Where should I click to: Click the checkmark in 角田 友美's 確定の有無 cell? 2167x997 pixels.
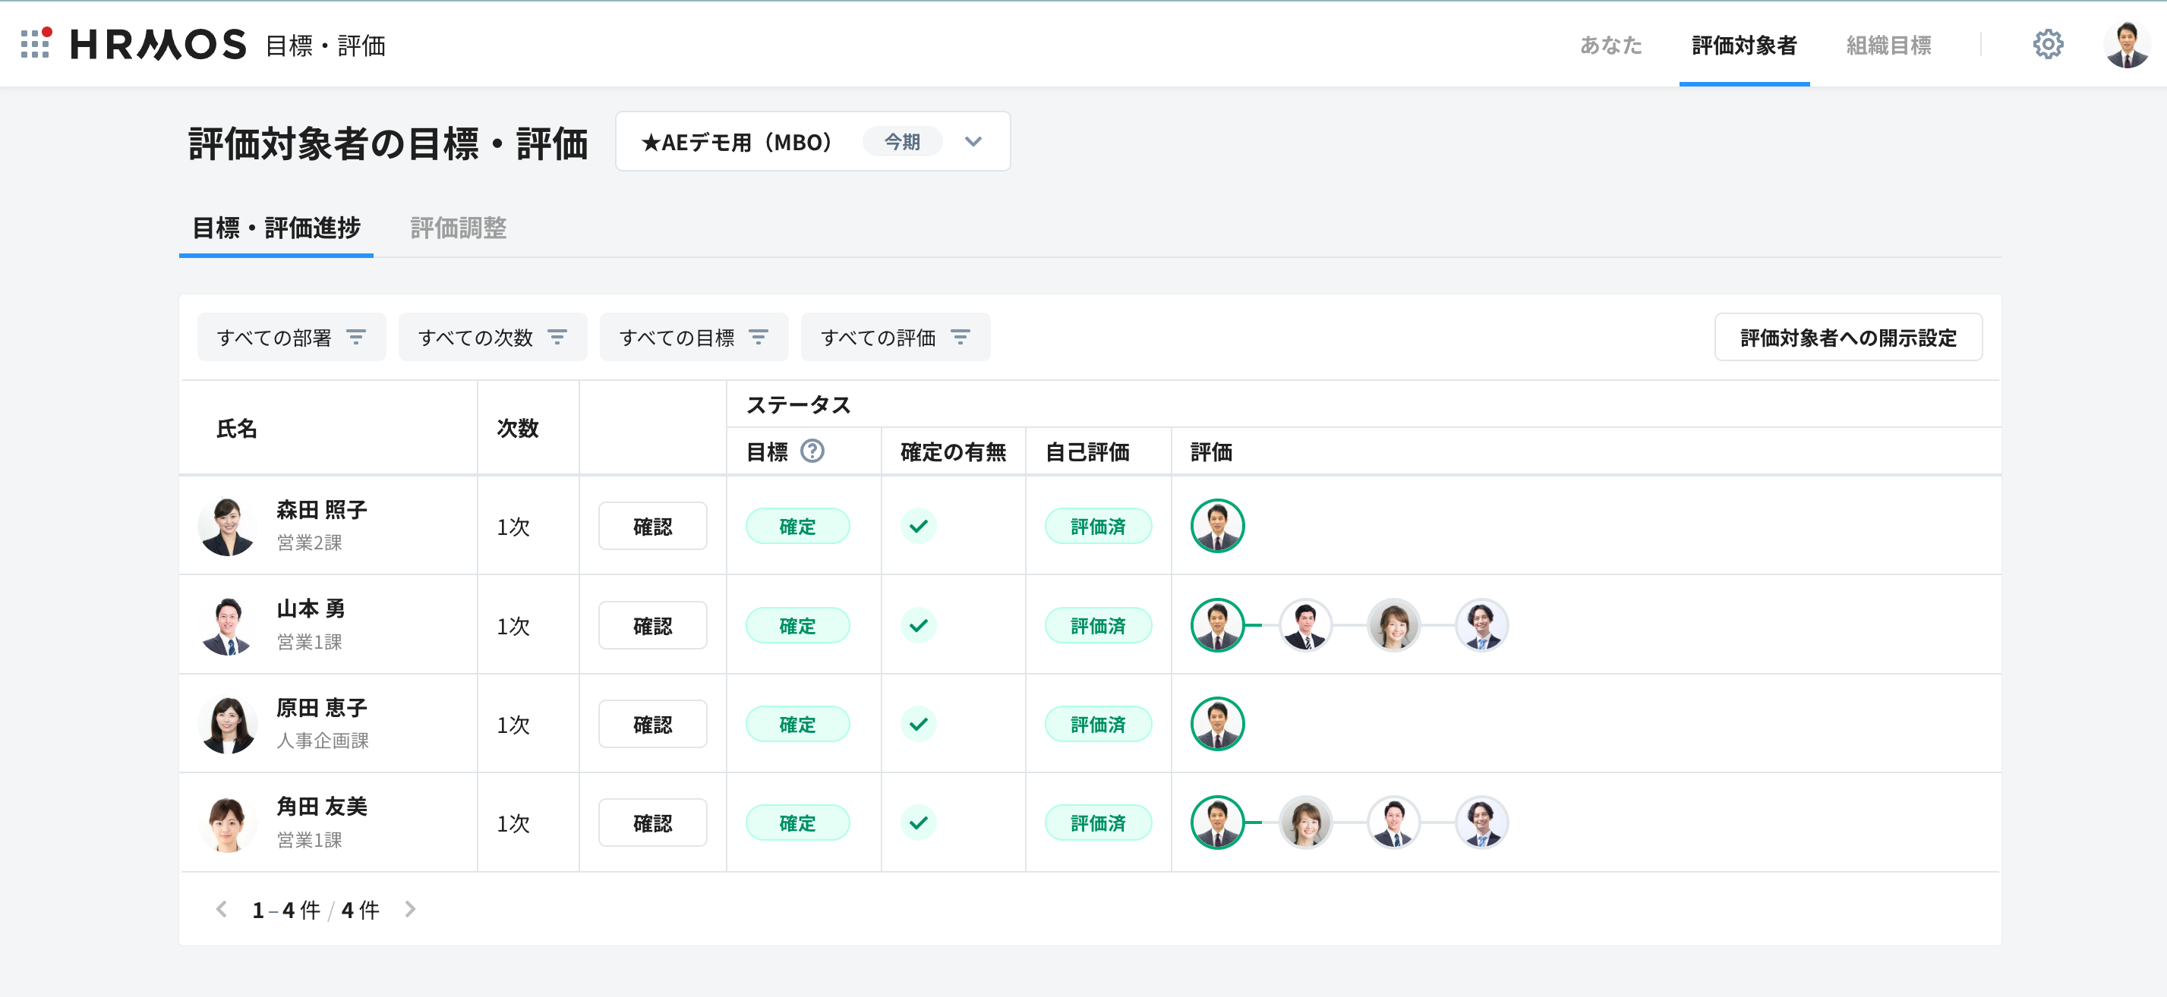coord(919,822)
